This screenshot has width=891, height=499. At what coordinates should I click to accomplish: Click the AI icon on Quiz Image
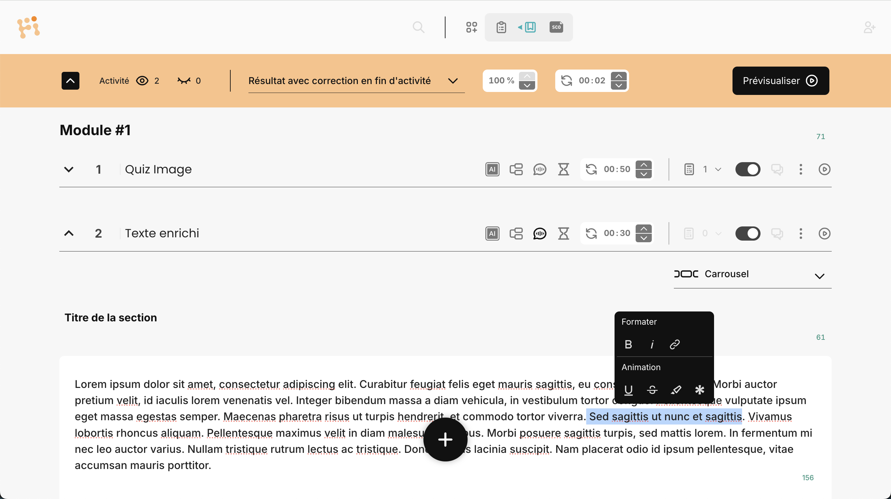tap(492, 169)
